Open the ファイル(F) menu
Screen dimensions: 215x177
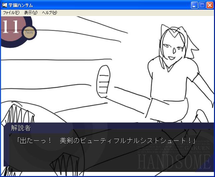(x=11, y=13)
